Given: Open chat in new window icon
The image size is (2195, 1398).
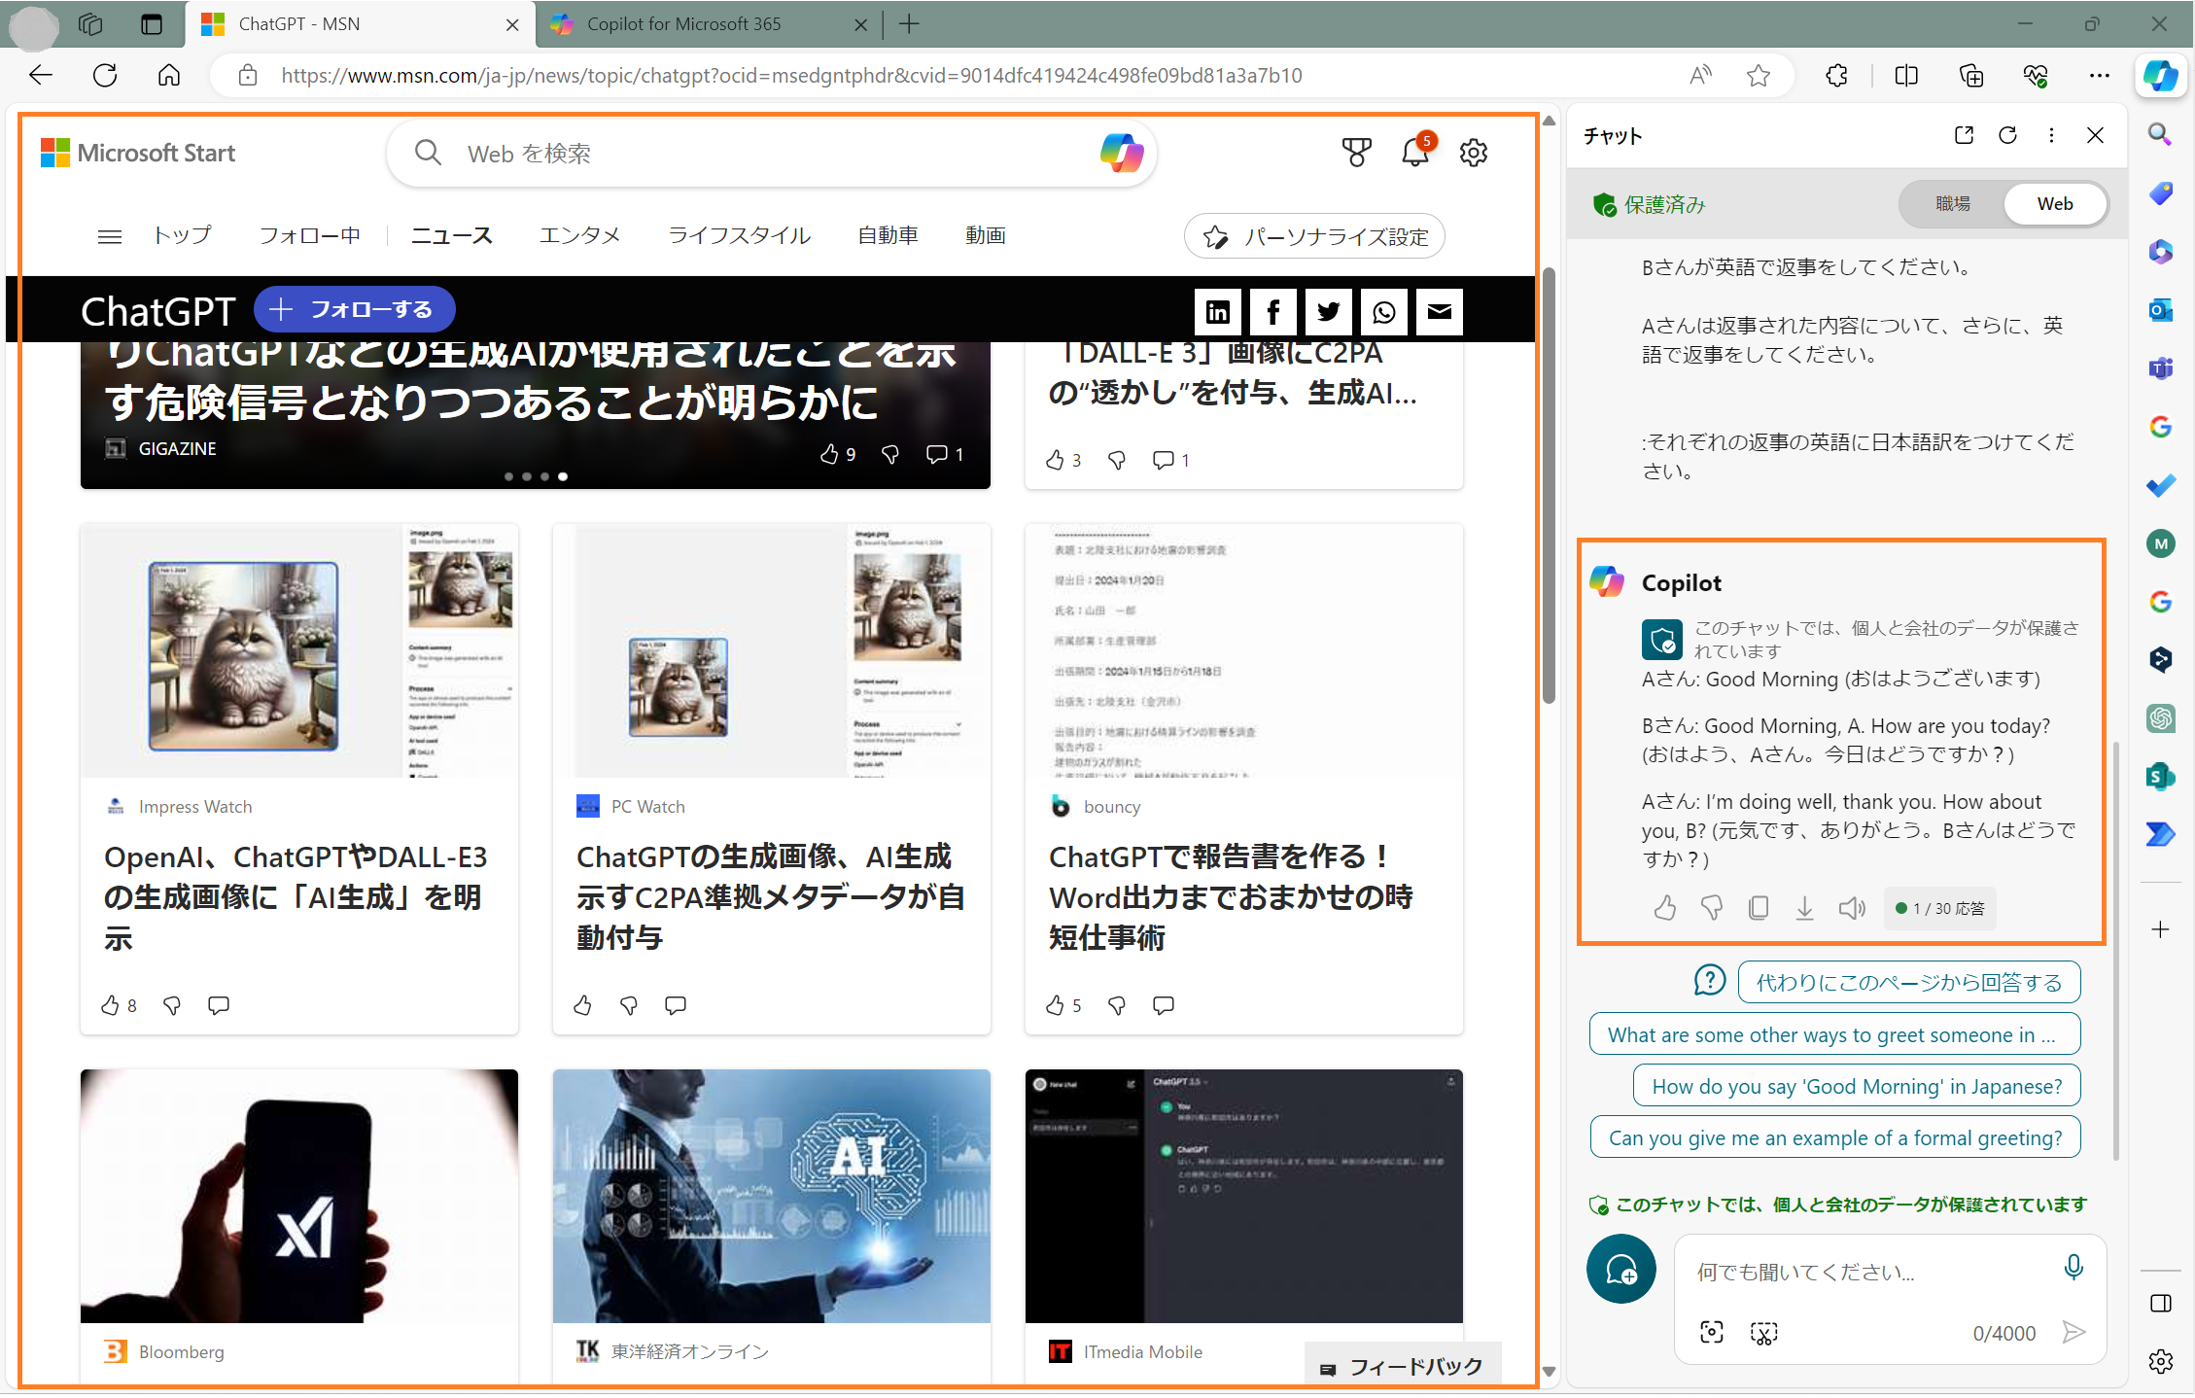Looking at the screenshot, I should pyautogui.click(x=1964, y=135).
